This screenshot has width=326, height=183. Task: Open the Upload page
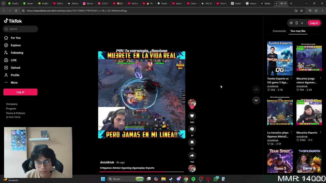pyautogui.click(x=15, y=68)
